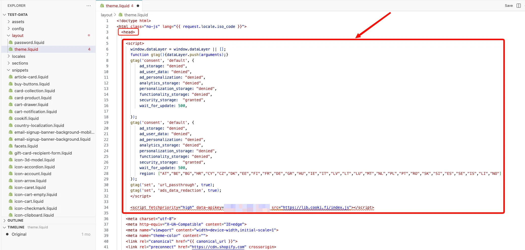Click Shopify icon in the breadcrumb

point(121,15)
